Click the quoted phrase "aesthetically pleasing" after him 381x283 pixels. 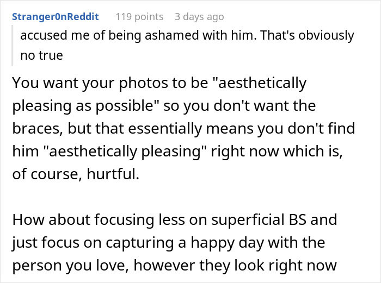point(125,152)
